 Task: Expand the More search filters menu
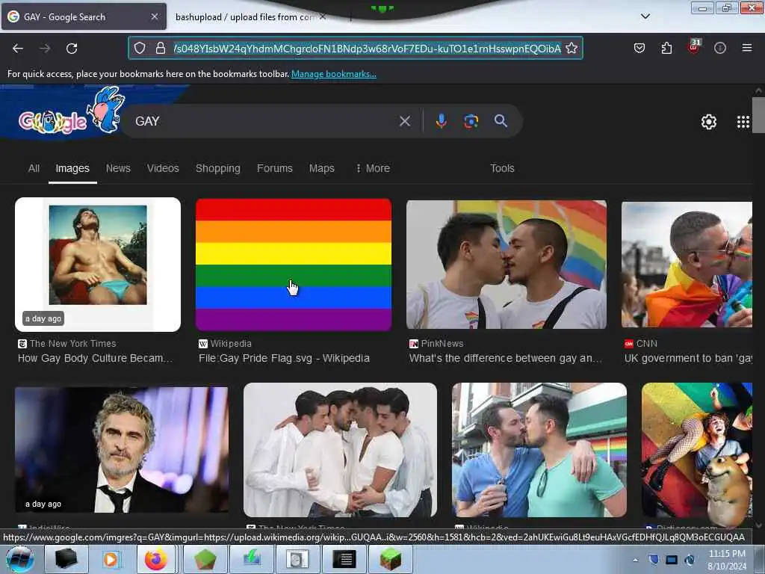pyautogui.click(x=373, y=168)
